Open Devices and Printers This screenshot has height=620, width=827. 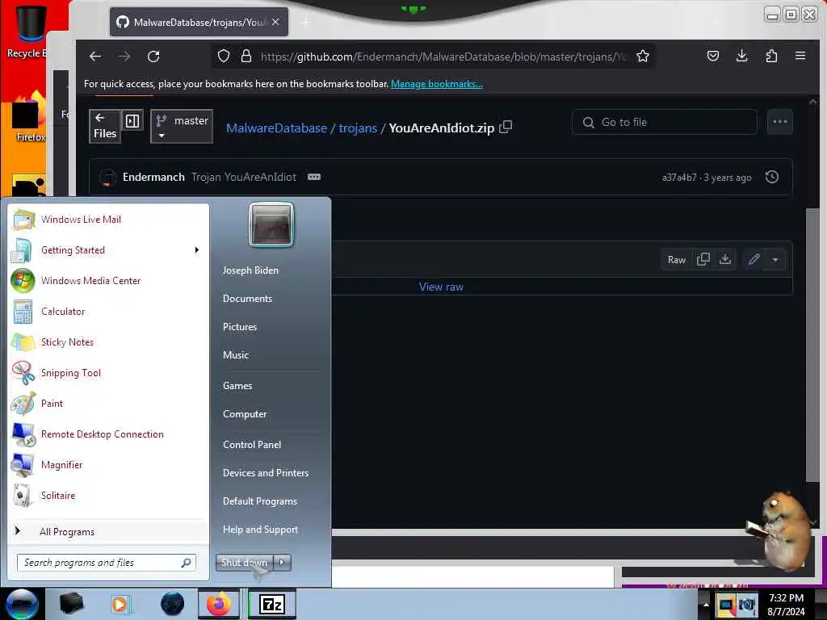click(265, 473)
